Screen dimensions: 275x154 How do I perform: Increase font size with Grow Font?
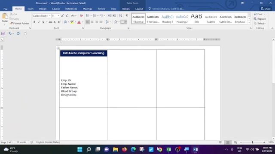pos(62,16)
